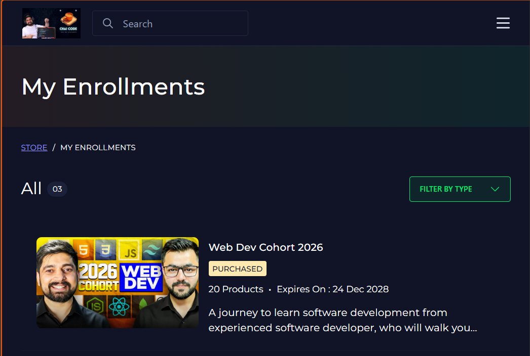Click the magnifier search icon
This screenshot has height=356, width=530.
click(108, 23)
